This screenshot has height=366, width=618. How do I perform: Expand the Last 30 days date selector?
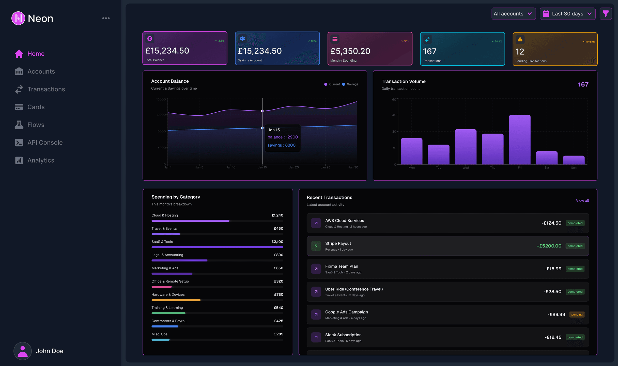[568, 13]
